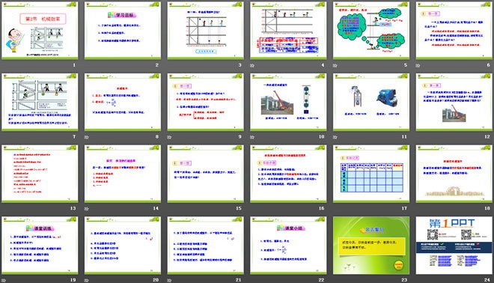The width and height of the screenshot is (494, 283).
Task: Select slide 11 thumbnail with blue motor
Action: [371, 102]
